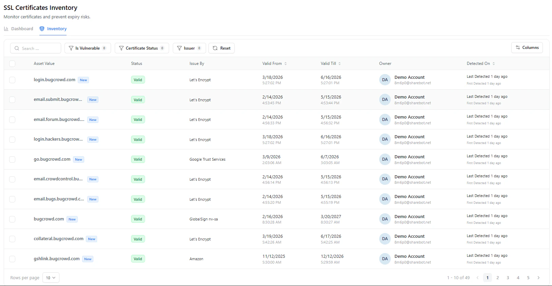Select the email.crowdcontrol.bu... row checkbox
Screen dimensions: 552x286
[x=12, y=179]
